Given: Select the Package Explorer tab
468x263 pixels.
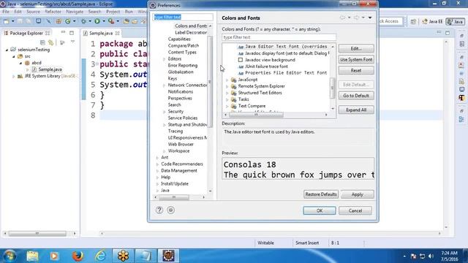Looking at the screenshot, I should click(x=26, y=33).
